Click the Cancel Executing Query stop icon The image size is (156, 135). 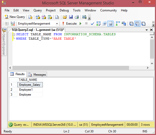(x=86, y=23)
